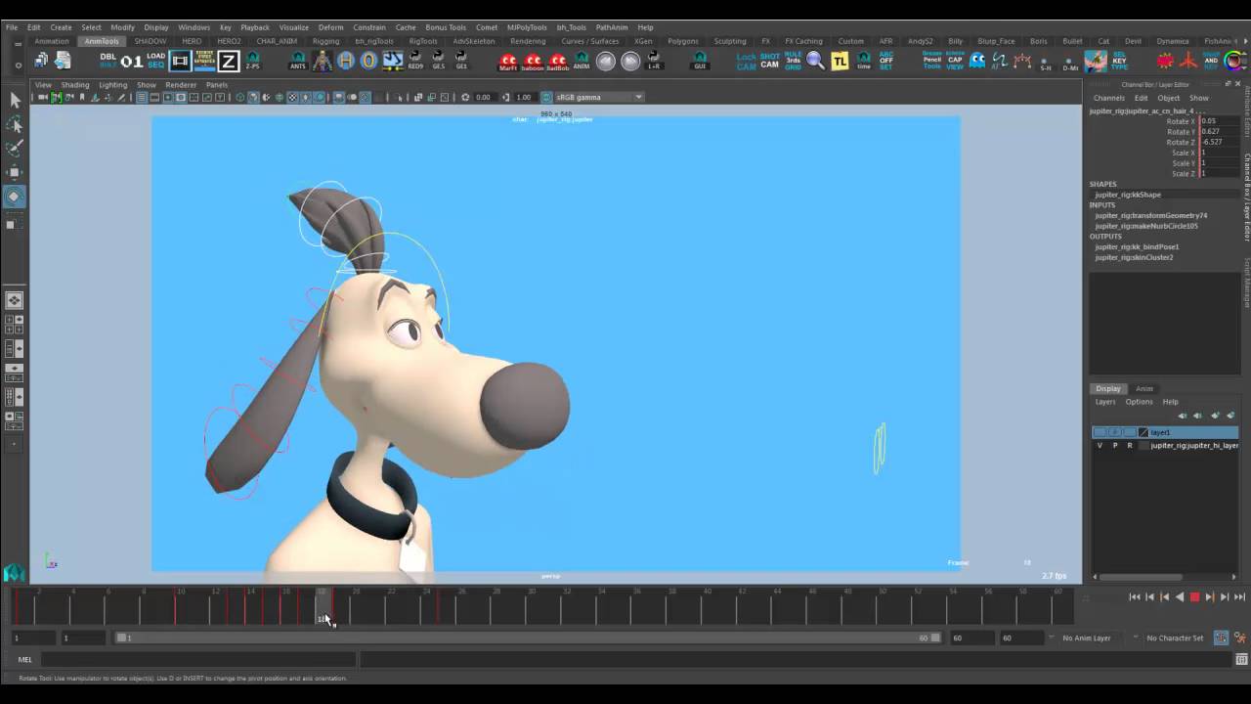Switch to the Rigging shelf tab
This screenshot has width=1251, height=704.
pos(325,41)
